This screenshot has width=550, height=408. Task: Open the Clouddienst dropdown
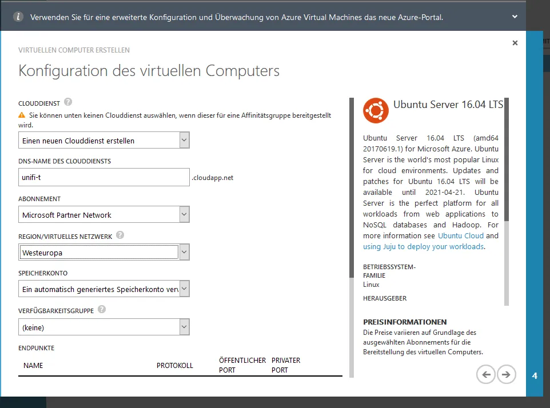coord(104,140)
